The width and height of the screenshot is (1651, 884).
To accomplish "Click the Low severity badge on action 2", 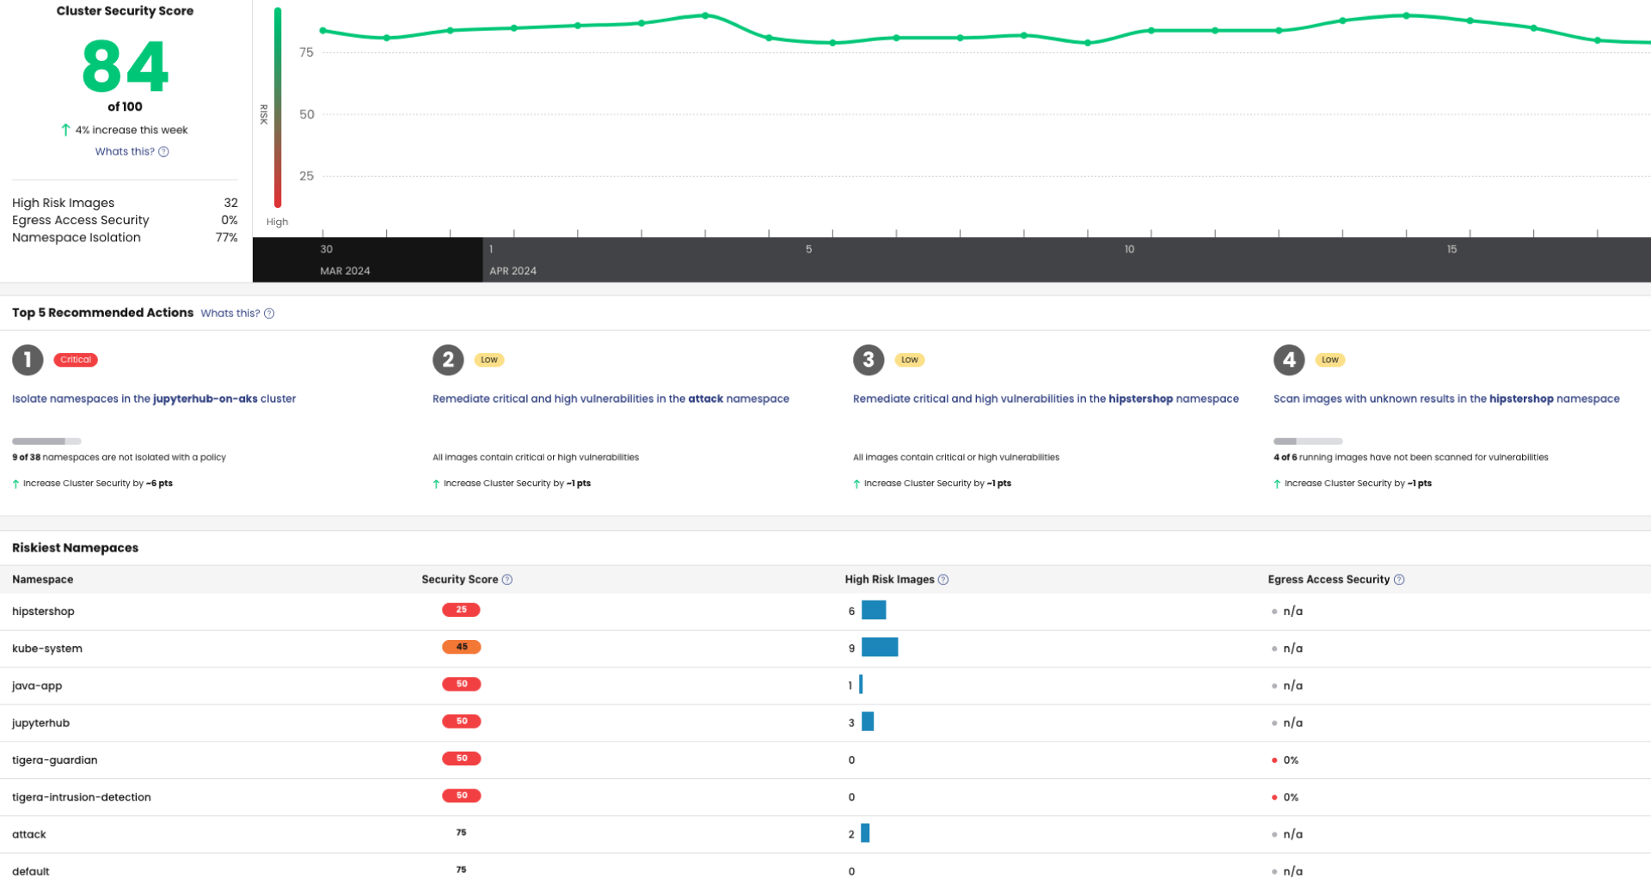I will pyautogui.click(x=488, y=359).
